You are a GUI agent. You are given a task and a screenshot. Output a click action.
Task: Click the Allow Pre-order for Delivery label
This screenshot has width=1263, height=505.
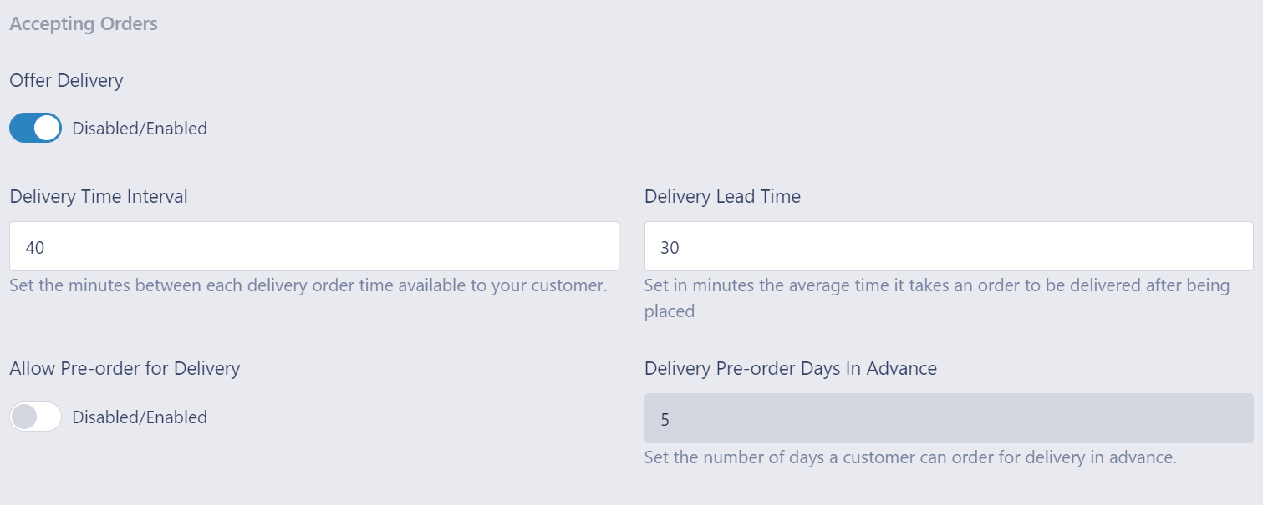(x=125, y=368)
